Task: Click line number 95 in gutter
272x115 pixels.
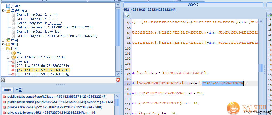Action: tap(128, 23)
